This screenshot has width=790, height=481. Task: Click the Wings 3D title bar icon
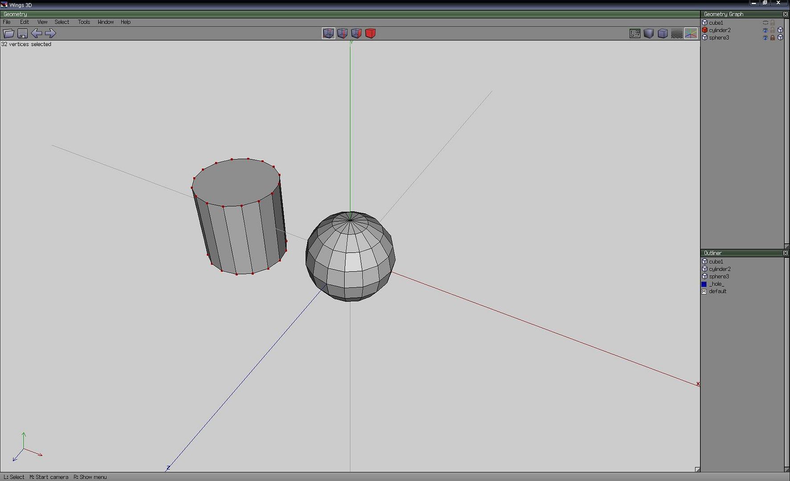4,5
